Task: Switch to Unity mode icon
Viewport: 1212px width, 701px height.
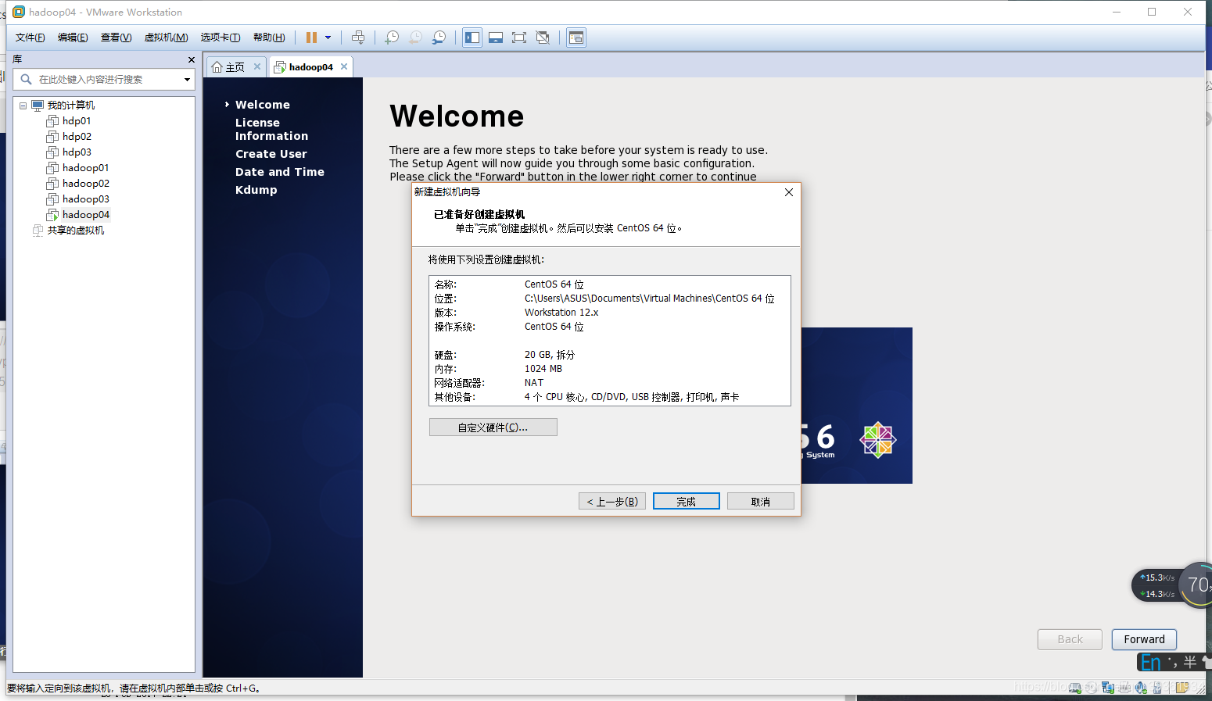Action: pyautogui.click(x=543, y=38)
